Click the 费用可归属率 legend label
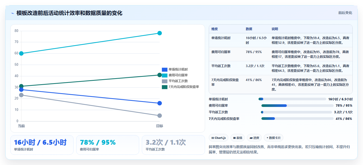The height and width of the screenshot is (165, 363). point(178,75)
